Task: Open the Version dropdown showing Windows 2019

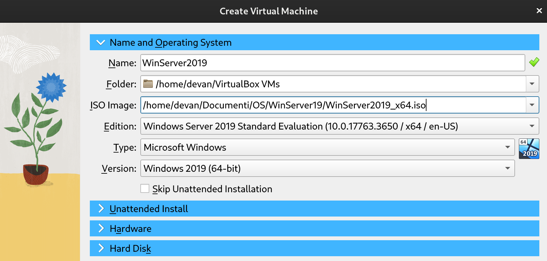Action: [327, 168]
